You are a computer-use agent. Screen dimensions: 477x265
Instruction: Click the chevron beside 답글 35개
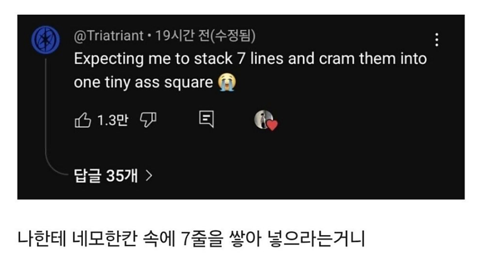tap(149, 176)
